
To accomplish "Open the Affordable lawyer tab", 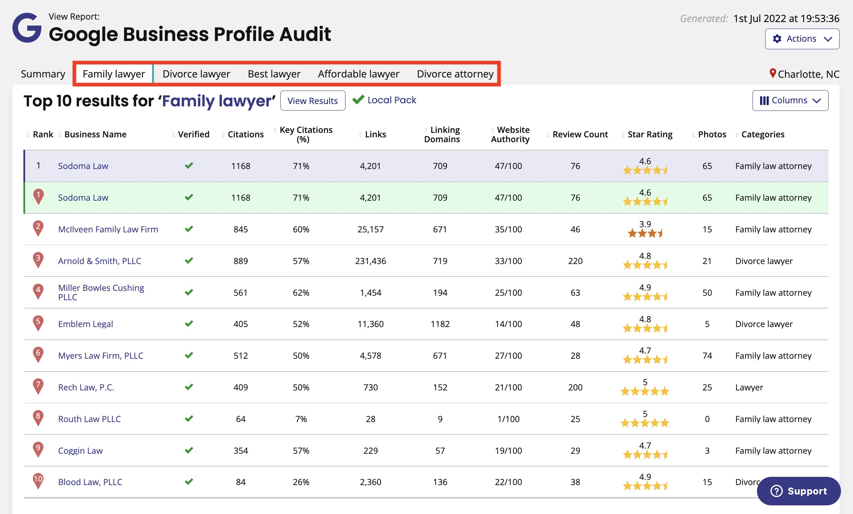I will [x=359, y=74].
